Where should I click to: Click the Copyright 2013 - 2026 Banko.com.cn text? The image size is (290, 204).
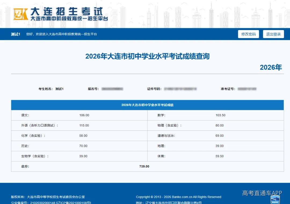tap(179, 197)
